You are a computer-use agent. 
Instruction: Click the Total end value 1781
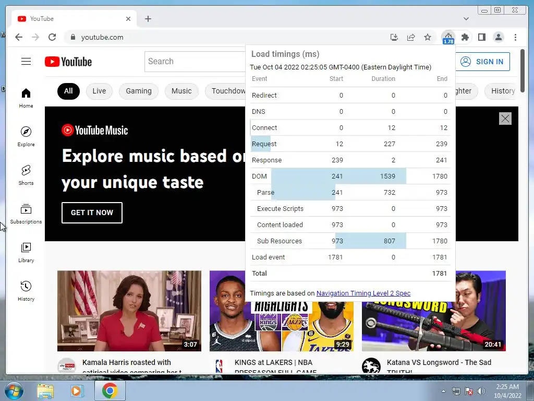tap(439, 274)
